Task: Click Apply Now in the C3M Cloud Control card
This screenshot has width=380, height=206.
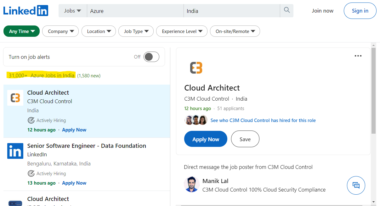Action: (74, 130)
